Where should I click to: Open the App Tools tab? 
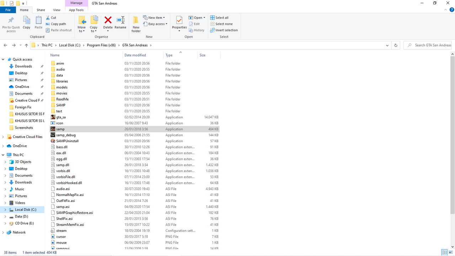coord(76,10)
